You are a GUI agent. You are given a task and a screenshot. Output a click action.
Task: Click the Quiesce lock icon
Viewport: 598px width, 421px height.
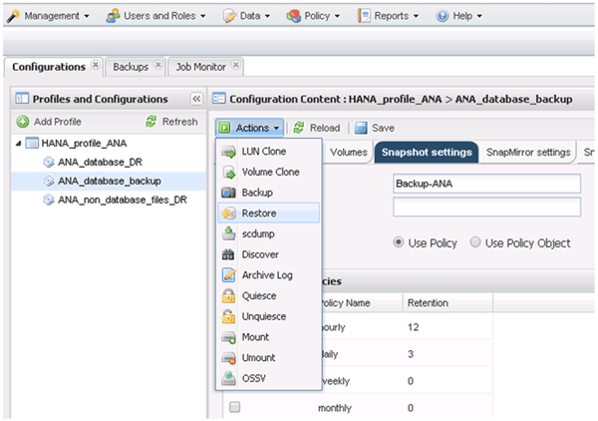click(227, 295)
